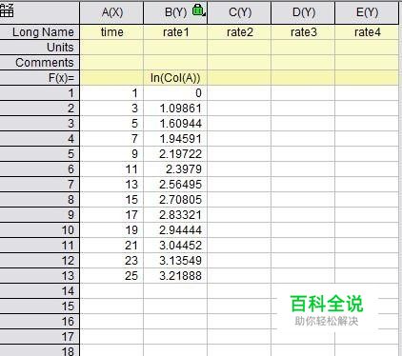402x356 pixels.
Task: Click the time cell with value 7
Action: coord(111,139)
